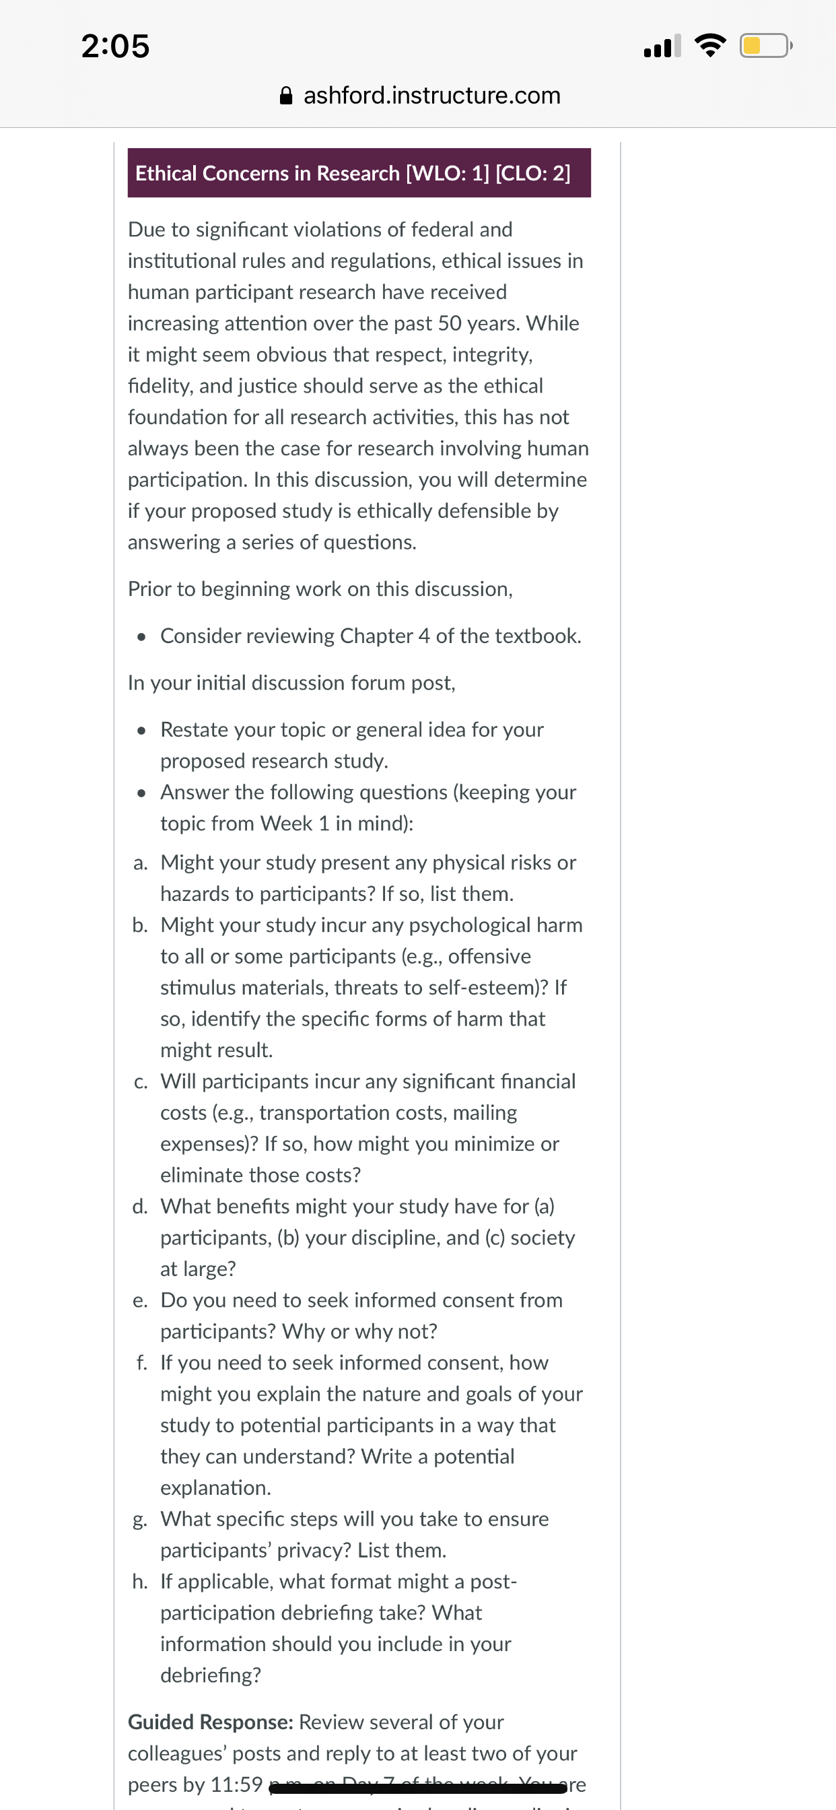
Task: Tap the 2:05 clock in status bar
Action: click(x=115, y=46)
